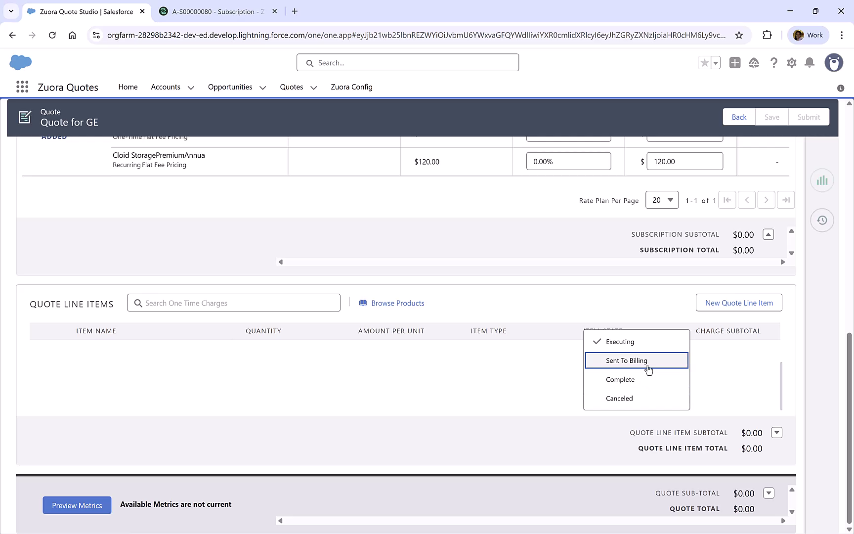Click the Search One Time Charges field

tap(234, 303)
